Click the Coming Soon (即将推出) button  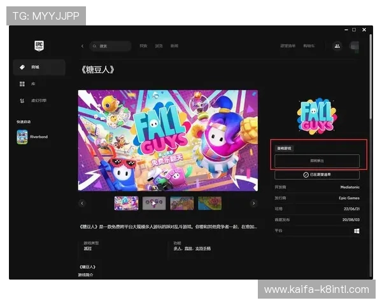click(317, 161)
